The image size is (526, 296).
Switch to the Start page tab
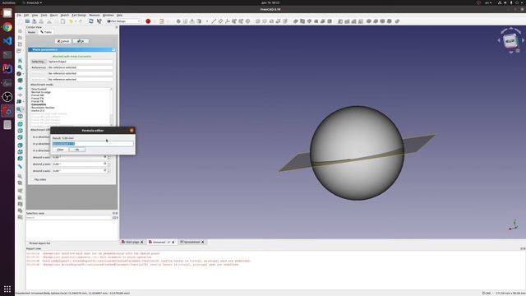(x=132, y=242)
